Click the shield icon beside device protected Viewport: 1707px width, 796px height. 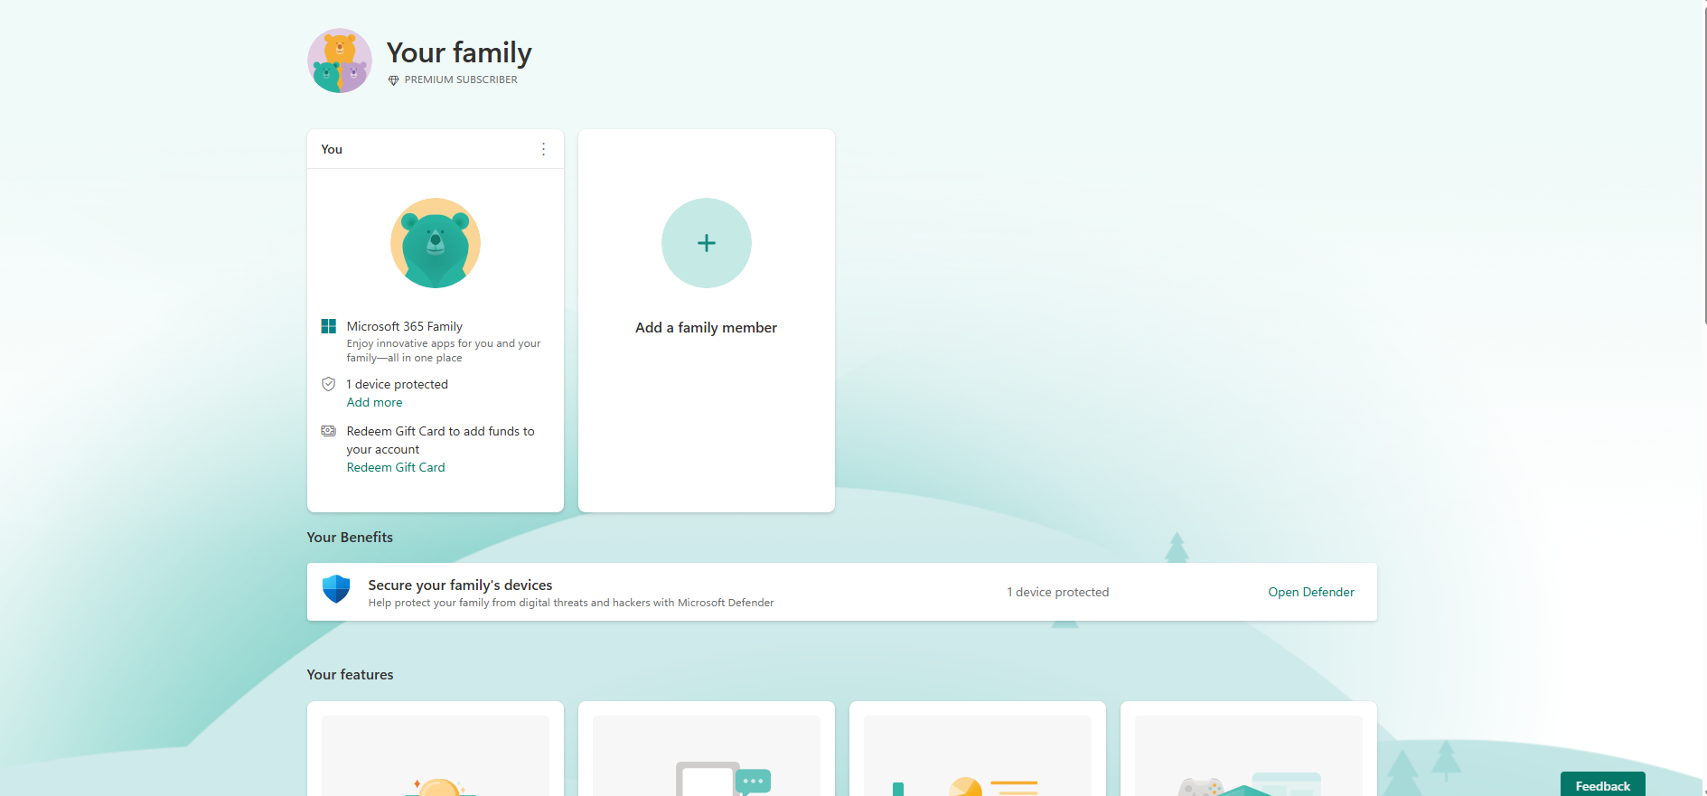329,384
